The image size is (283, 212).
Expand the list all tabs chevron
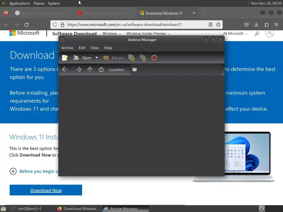coord(243,13)
